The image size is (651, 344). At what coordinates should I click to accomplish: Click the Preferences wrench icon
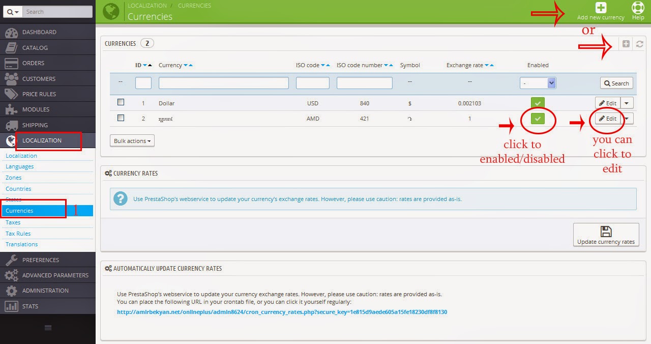click(11, 260)
